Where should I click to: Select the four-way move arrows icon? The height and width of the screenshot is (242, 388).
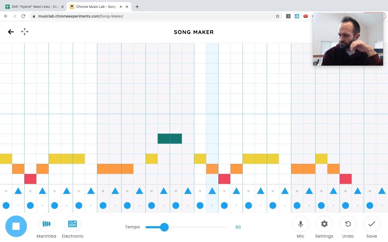(x=25, y=32)
